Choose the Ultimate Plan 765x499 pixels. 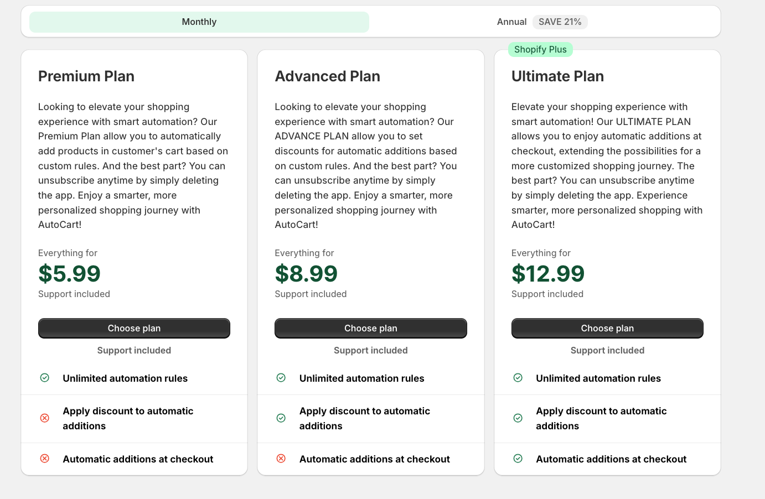(x=607, y=328)
